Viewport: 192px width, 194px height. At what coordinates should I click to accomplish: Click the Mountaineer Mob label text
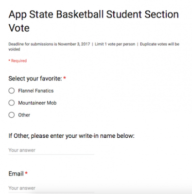click(37, 103)
